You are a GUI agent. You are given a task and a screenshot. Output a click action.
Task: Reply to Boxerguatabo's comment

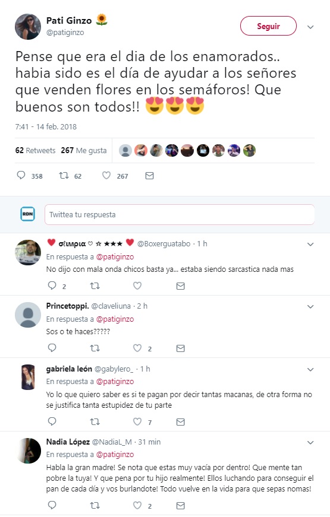[52, 286]
